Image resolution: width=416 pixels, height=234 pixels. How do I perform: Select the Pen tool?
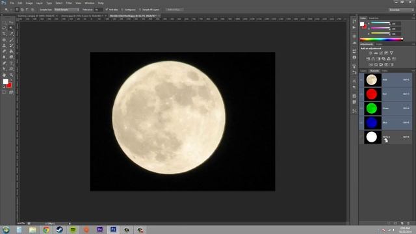4,63
